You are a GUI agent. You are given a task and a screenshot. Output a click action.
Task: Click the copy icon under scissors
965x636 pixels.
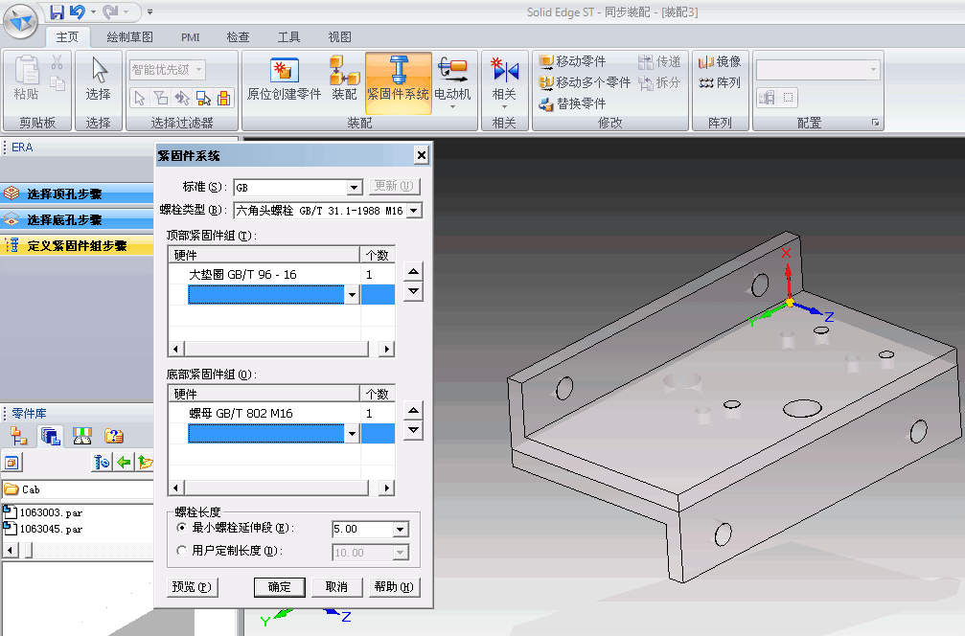point(57,83)
